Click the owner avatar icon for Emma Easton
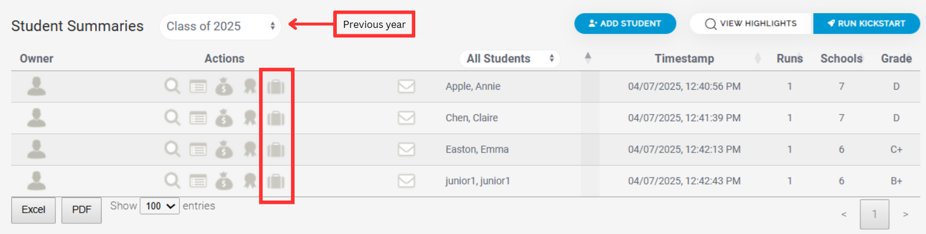This screenshot has width=926, height=234. pos(37,149)
